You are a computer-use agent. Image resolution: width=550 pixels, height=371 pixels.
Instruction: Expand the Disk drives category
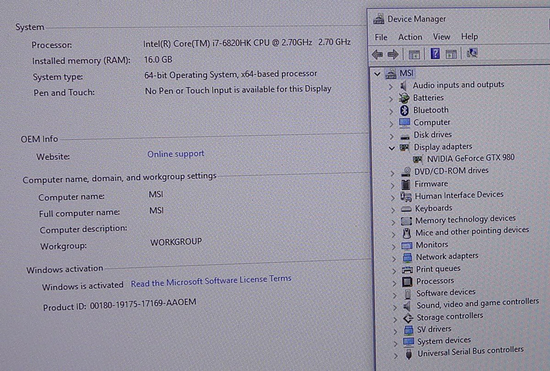pyautogui.click(x=391, y=136)
